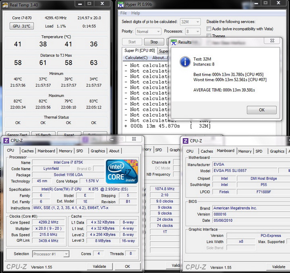Click the GPU 31°C button in Real Temp
Viewport: 290px width, 273px height.
[x=22, y=26]
